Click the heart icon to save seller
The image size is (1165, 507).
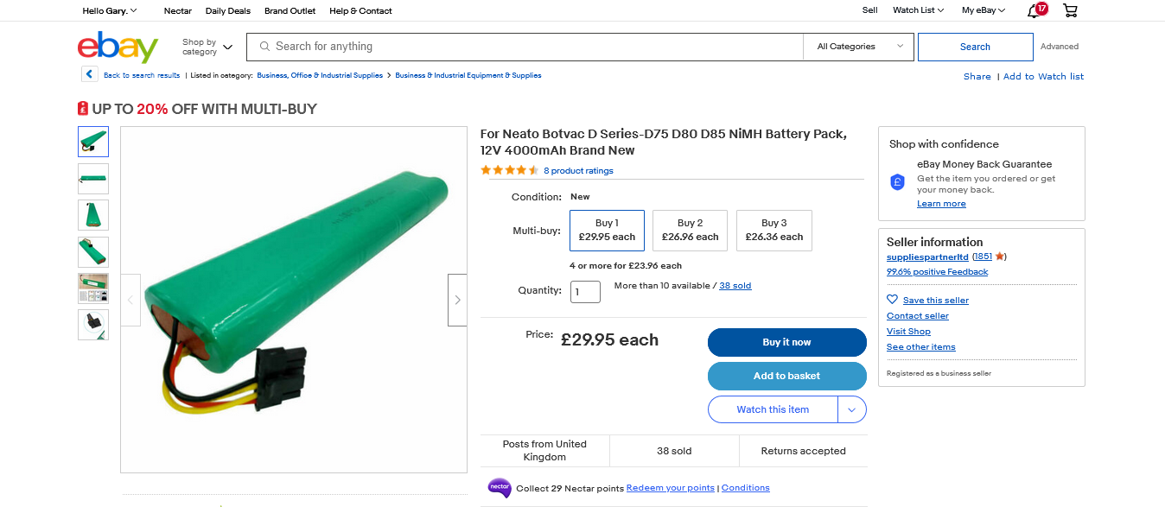click(893, 300)
